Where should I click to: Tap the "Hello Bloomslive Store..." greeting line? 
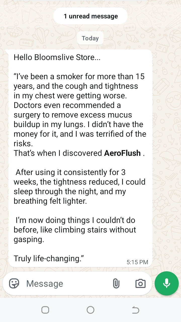[57, 57]
